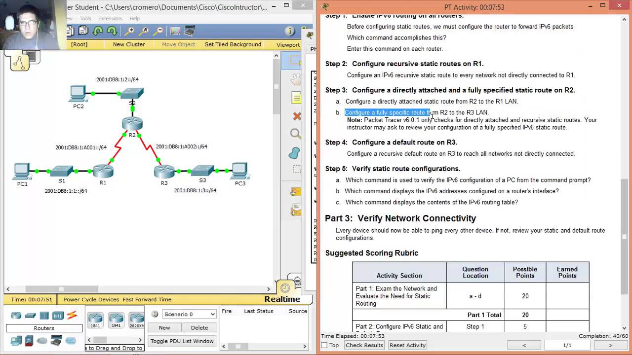Choose the Move Layout hand tool

point(295,79)
